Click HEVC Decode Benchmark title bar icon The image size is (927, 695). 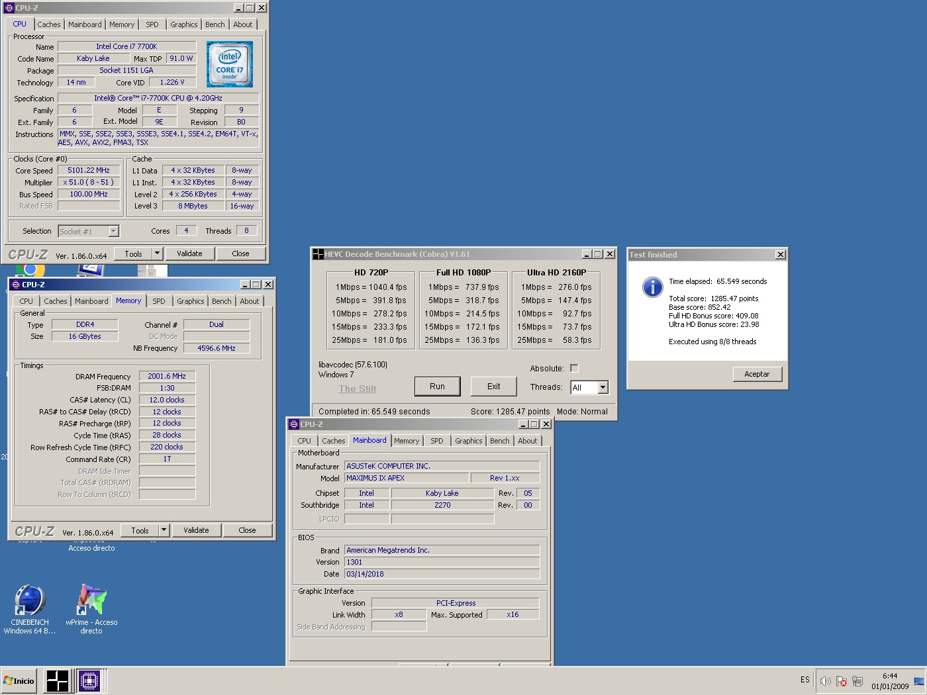[x=318, y=254]
